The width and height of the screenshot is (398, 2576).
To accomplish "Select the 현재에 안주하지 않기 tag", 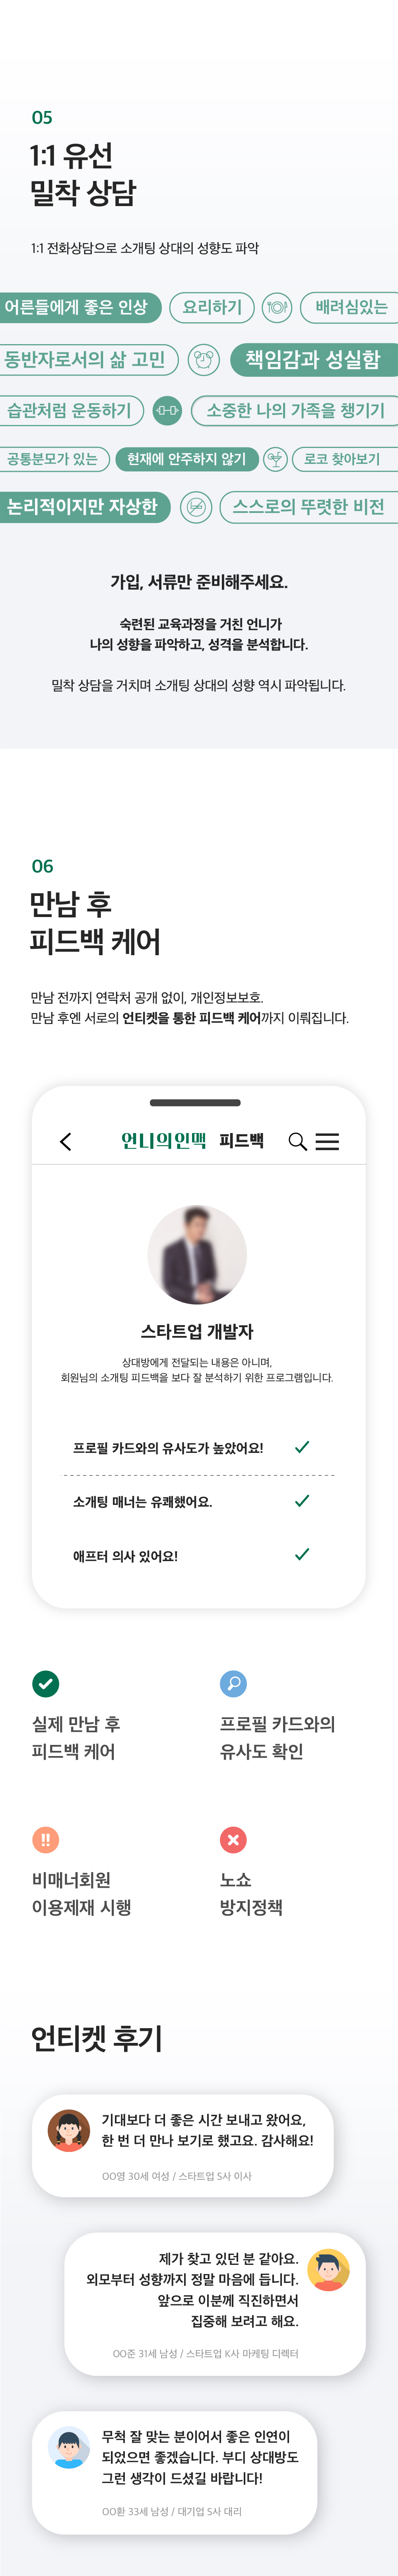I will [x=187, y=459].
